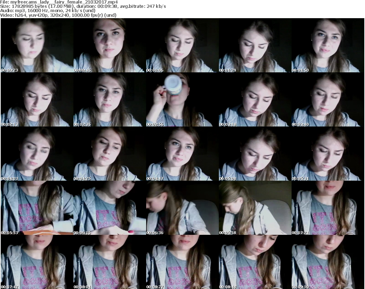This screenshot has width=365, height=289.
Task: Open the thumbnail timestamped 00:08:04
Action: [110, 262]
